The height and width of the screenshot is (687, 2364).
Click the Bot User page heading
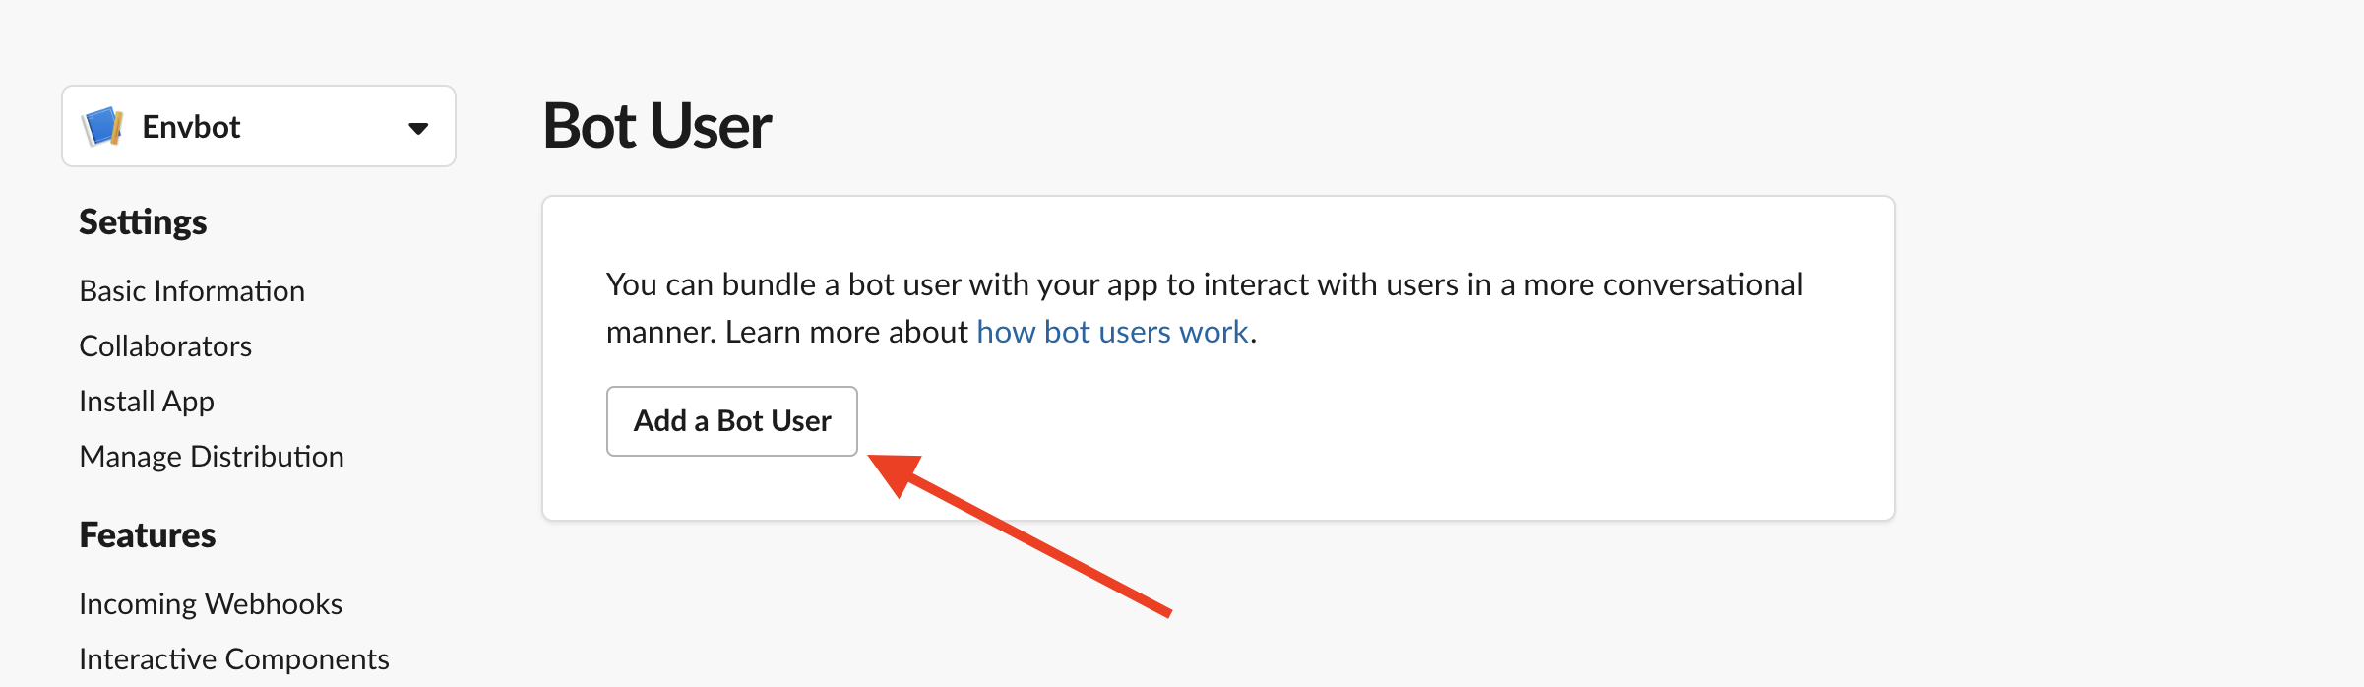[x=656, y=126]
